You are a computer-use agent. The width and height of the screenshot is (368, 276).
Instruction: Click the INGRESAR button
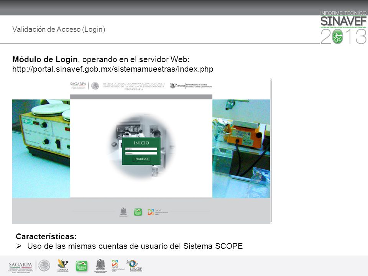coord(141,159)
